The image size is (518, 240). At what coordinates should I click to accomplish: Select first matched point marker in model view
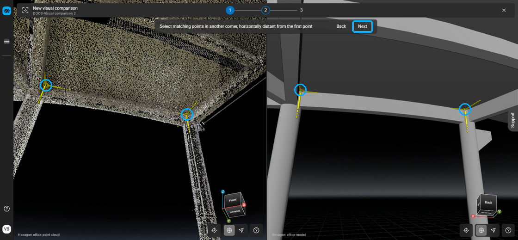(x=300, y=89)
